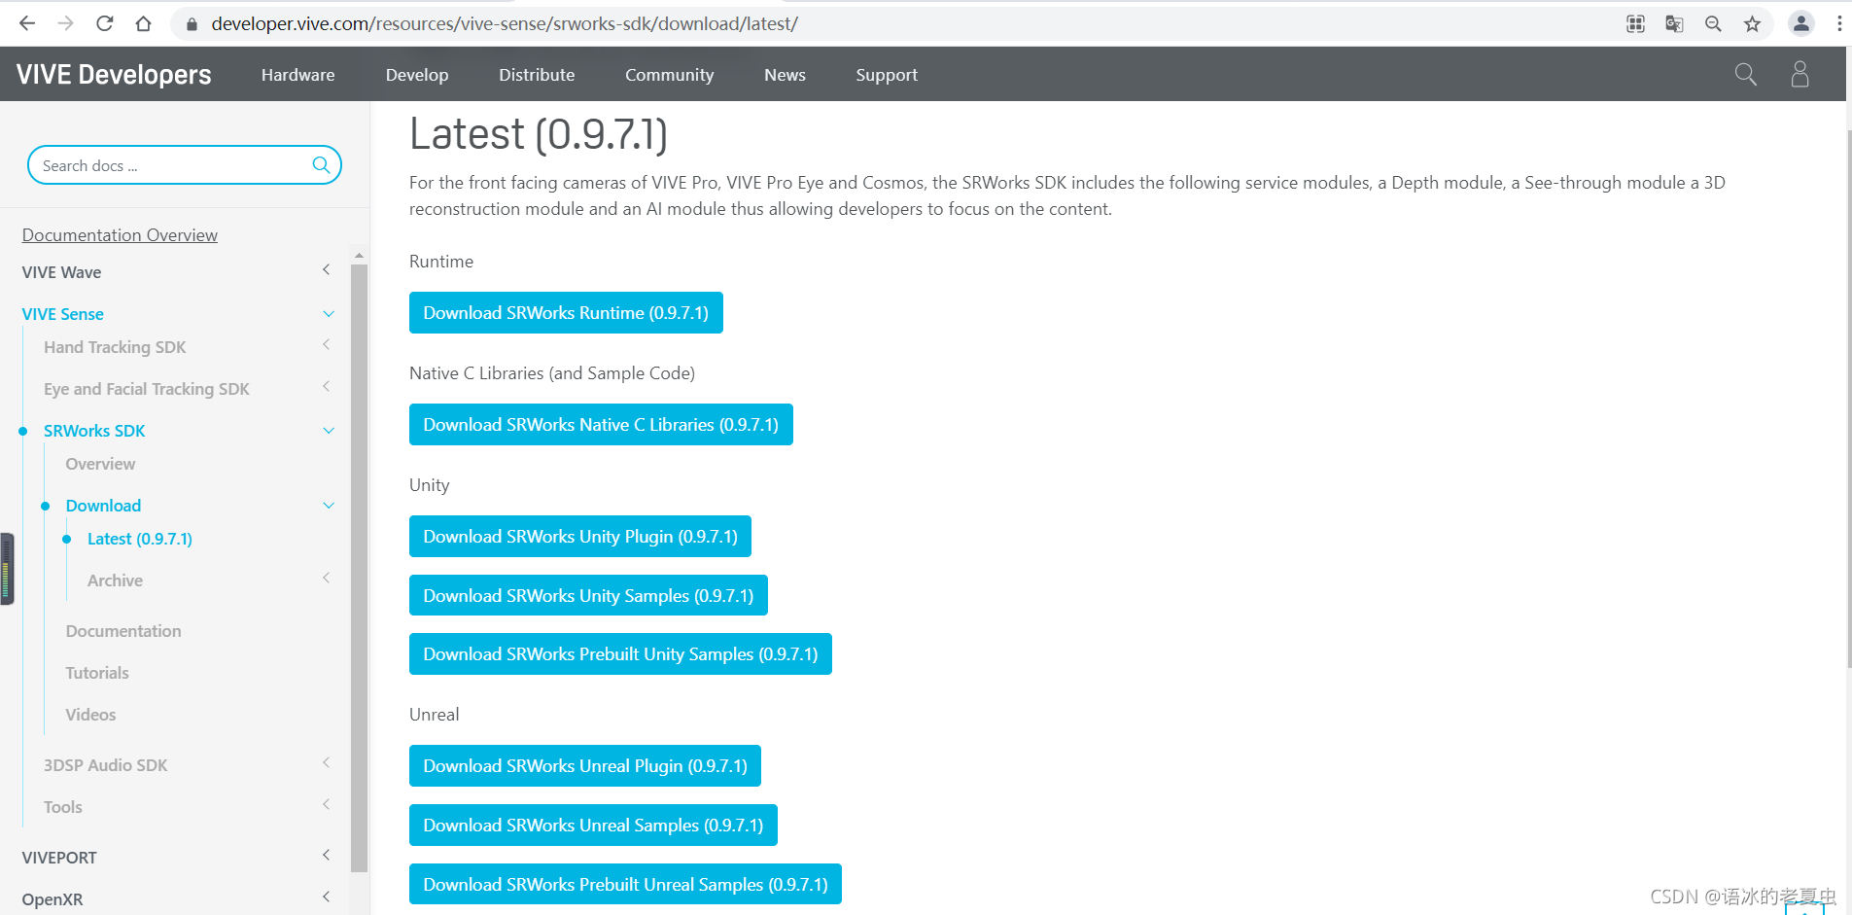This screenshot has height=915, width=1852.
Task: Expand the VIVEPORT chevron
Action: click(327, 856)
